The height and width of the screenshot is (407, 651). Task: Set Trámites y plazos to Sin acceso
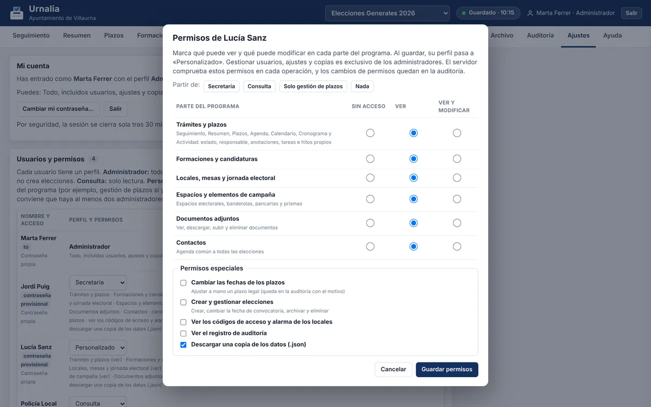click(370, 133)
